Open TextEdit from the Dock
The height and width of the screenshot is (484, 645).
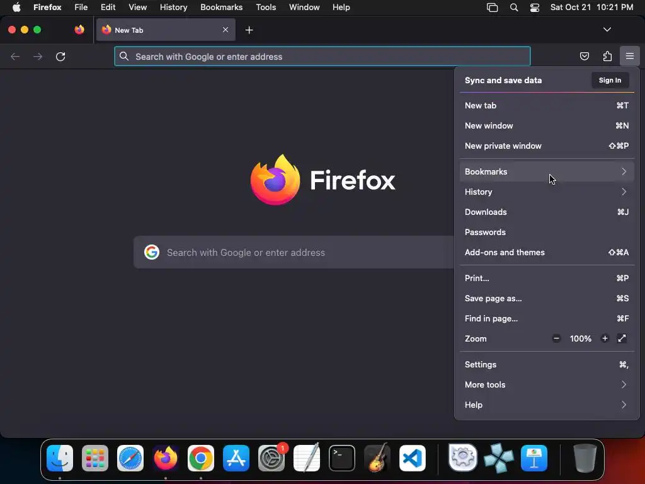pos(307,458)
